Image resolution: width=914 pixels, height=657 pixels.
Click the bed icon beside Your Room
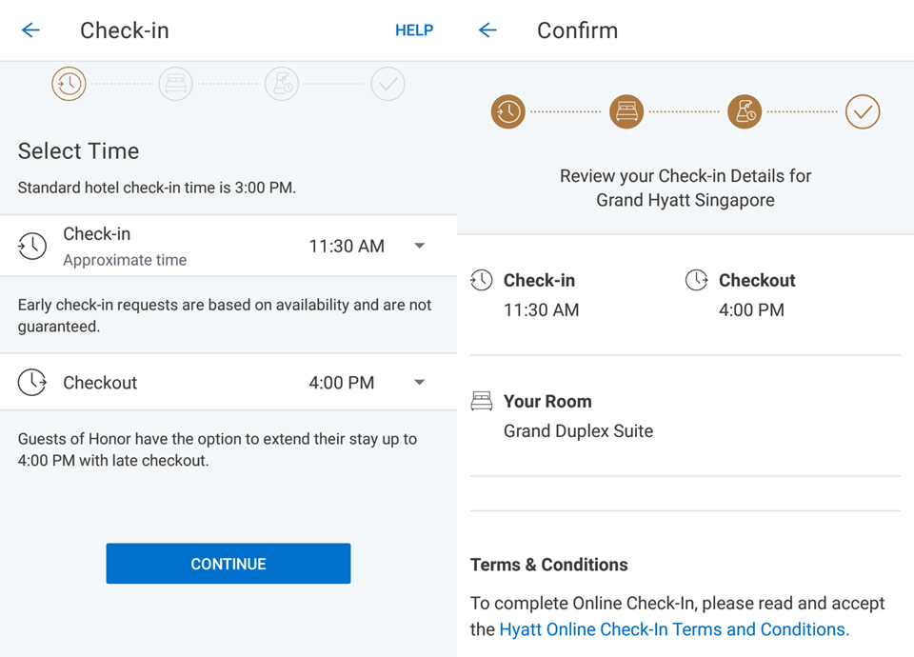point(482,402)
